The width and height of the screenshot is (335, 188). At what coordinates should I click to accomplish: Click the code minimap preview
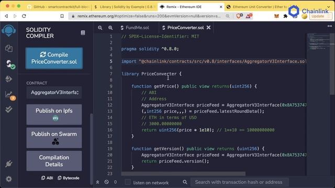(319, 42)
